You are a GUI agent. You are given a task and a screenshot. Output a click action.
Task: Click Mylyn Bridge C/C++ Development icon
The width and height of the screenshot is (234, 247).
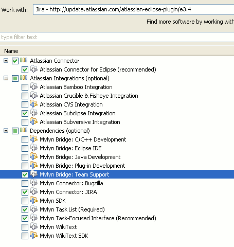click(x=34, y=139)
